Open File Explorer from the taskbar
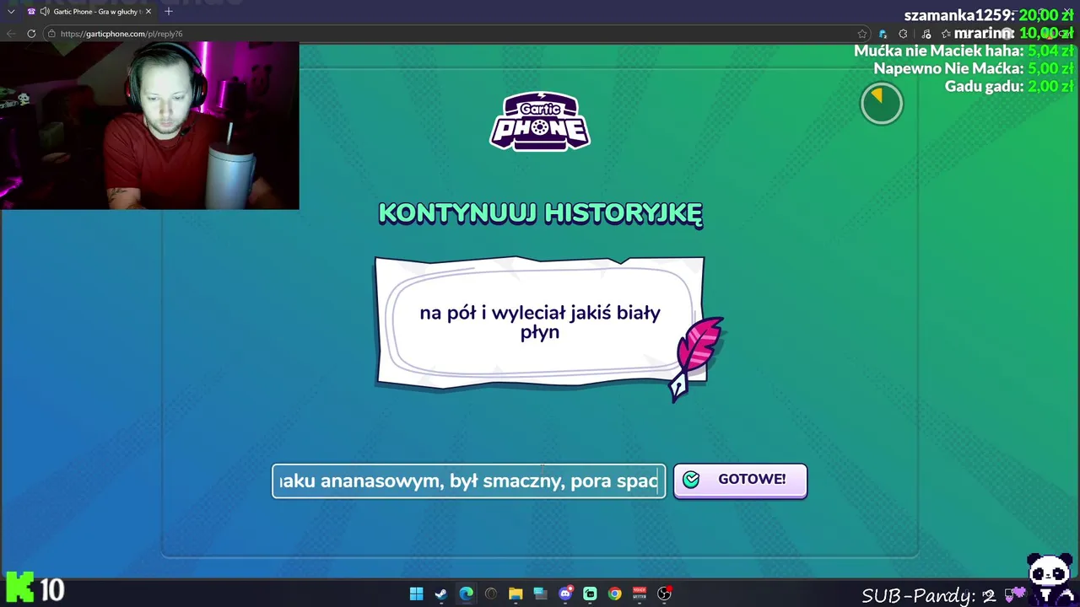 coord(516,594)
